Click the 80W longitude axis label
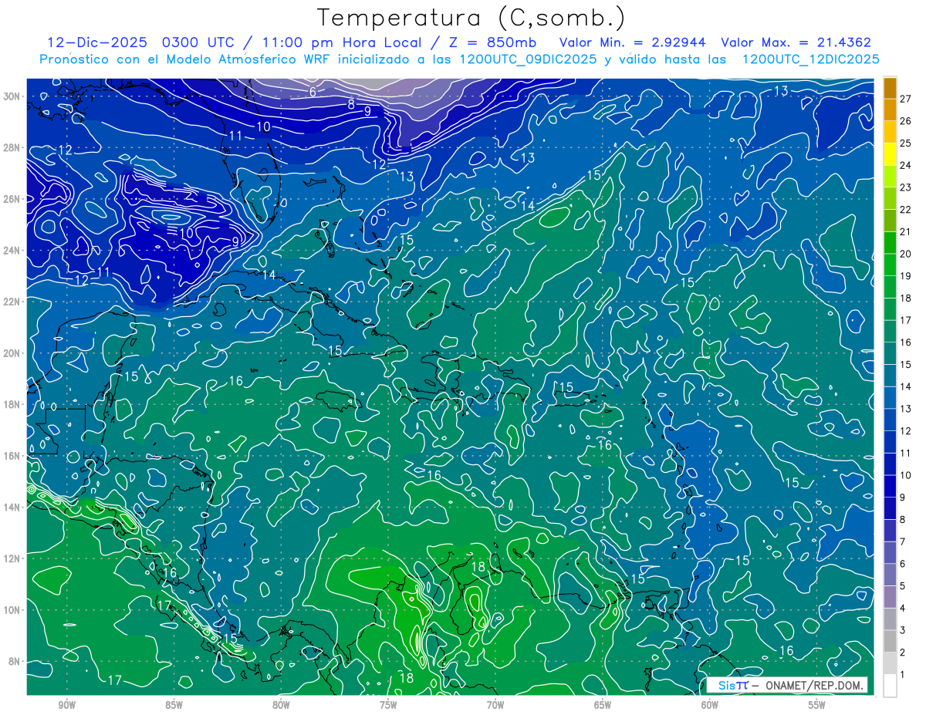The height and width of the screenshot is (715, 926). coord(281,705)
